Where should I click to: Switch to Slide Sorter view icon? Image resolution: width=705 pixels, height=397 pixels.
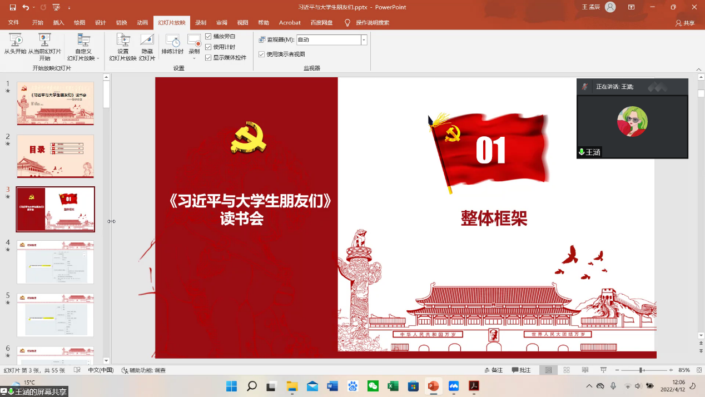click(567, 370)
